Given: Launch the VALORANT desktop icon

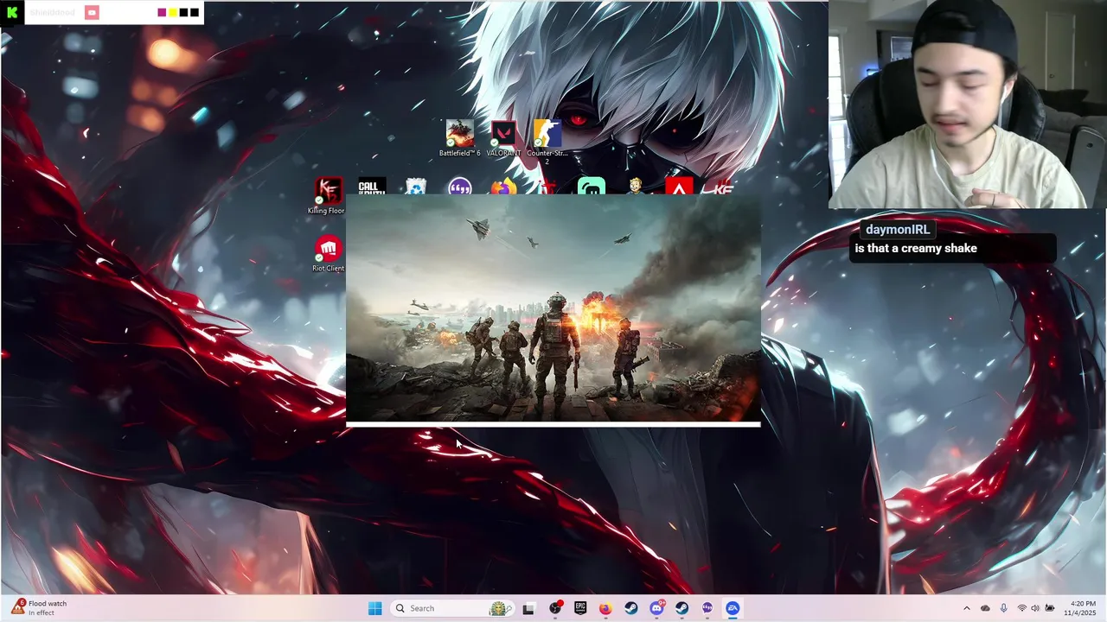Looking at the screenshot, I should pyautogui.click(x=503, y=138).
